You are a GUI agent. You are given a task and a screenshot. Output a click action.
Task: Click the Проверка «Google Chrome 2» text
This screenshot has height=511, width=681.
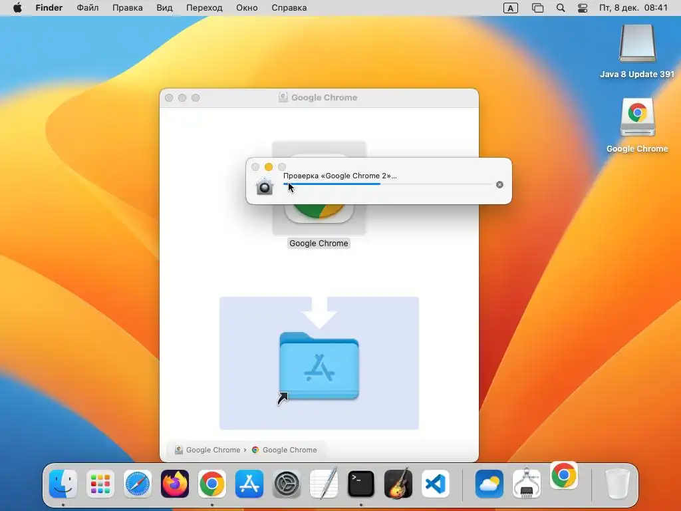340,176
